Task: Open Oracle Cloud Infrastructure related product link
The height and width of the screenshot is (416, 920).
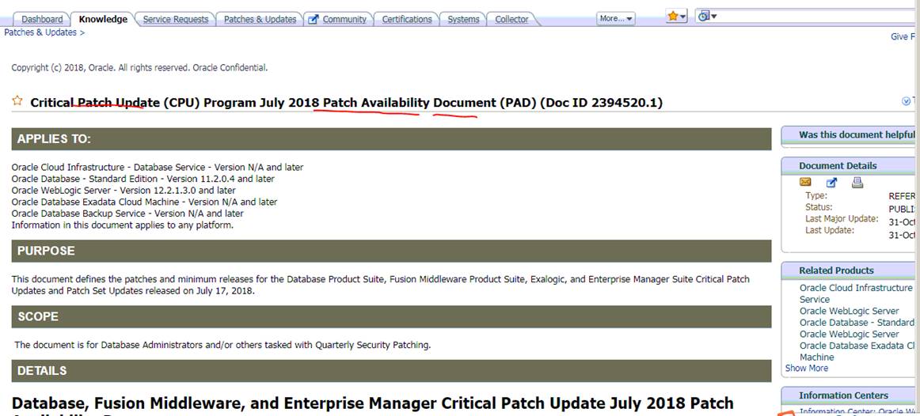Action: pyautogui.click(x=855, y=288)
